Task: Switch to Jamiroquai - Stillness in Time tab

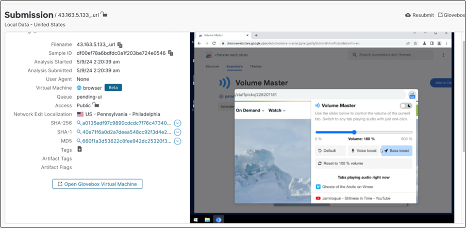Action: (x=356, y=198)
